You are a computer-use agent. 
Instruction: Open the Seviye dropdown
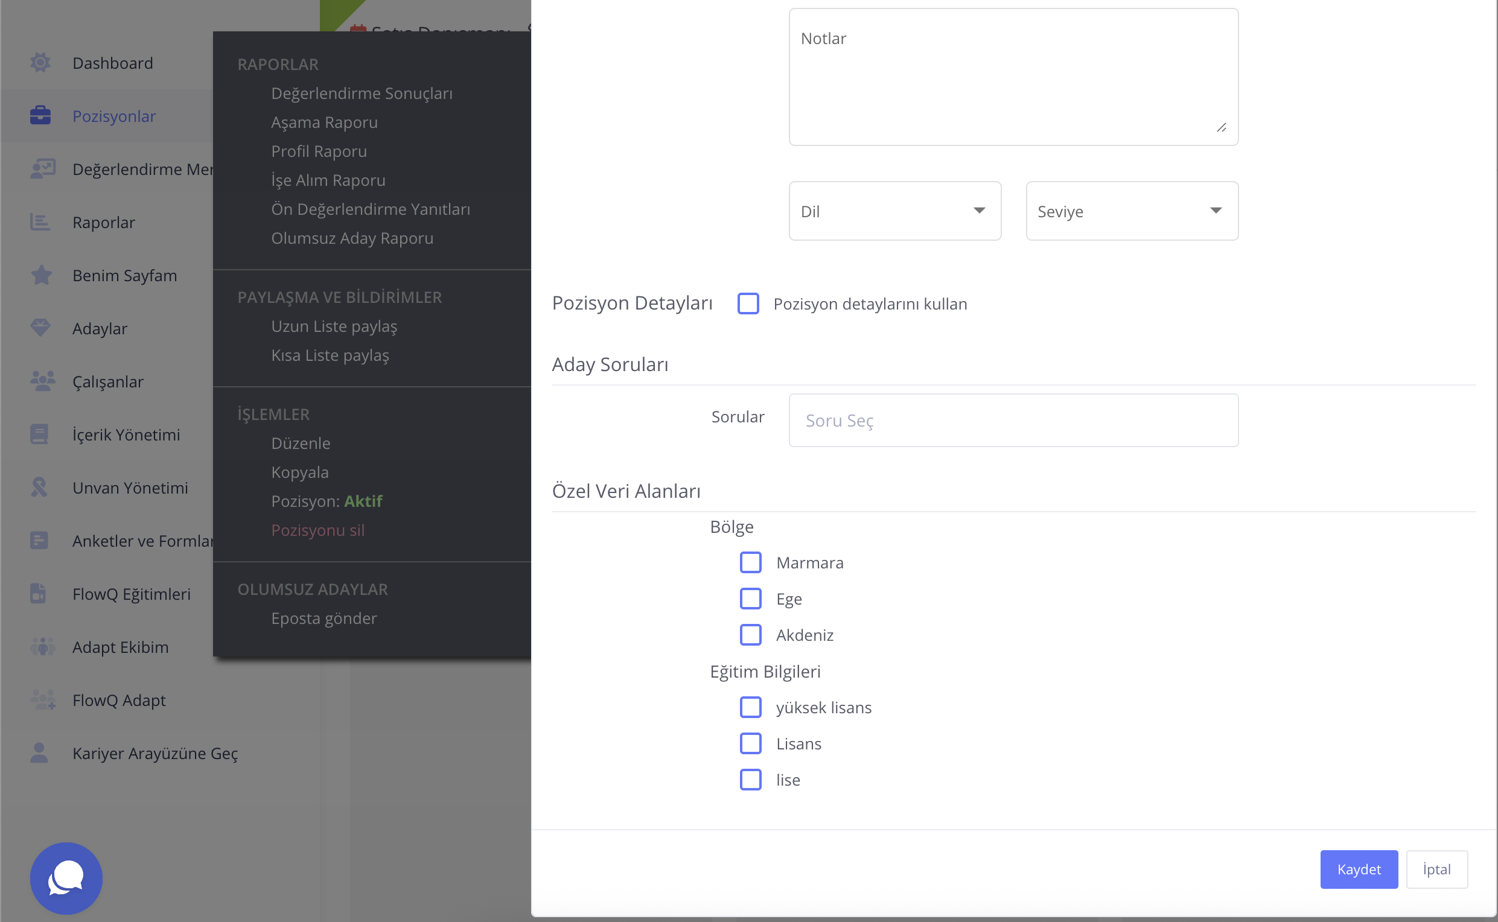[1132, 211]
